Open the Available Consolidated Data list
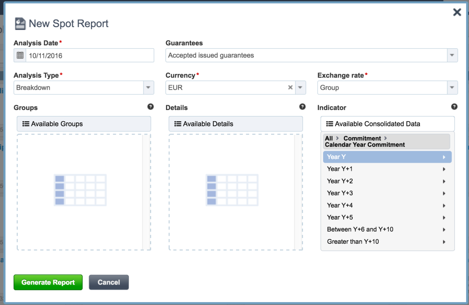The height and width of the screenshot is (305, 469). (x=388, y=124)
